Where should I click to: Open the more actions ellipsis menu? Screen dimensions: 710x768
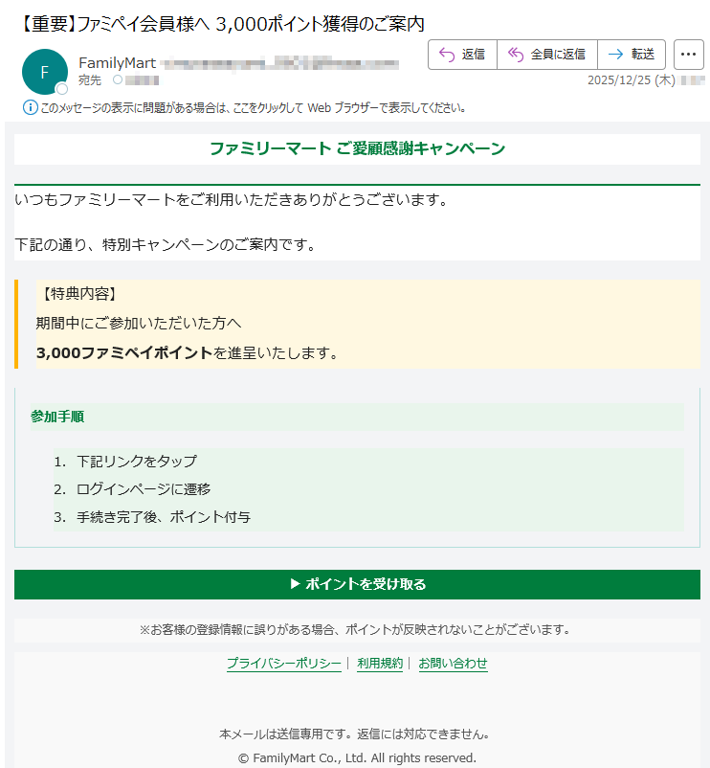688,55
